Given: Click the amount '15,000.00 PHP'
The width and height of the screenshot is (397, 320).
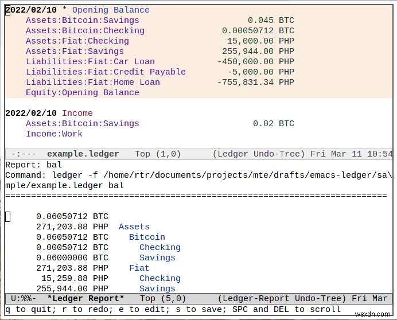Looking at the screenshot, I should tap(260, 41).
